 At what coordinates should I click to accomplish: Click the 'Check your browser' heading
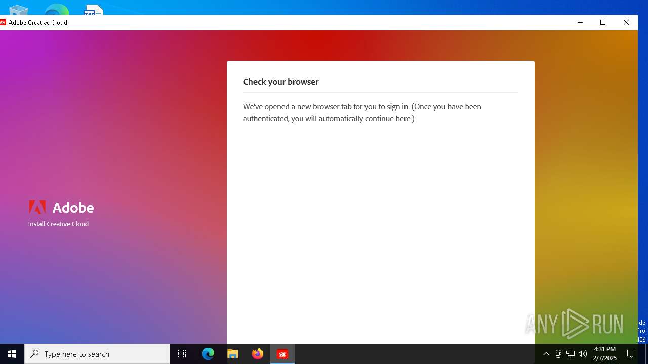click(280, 82)
